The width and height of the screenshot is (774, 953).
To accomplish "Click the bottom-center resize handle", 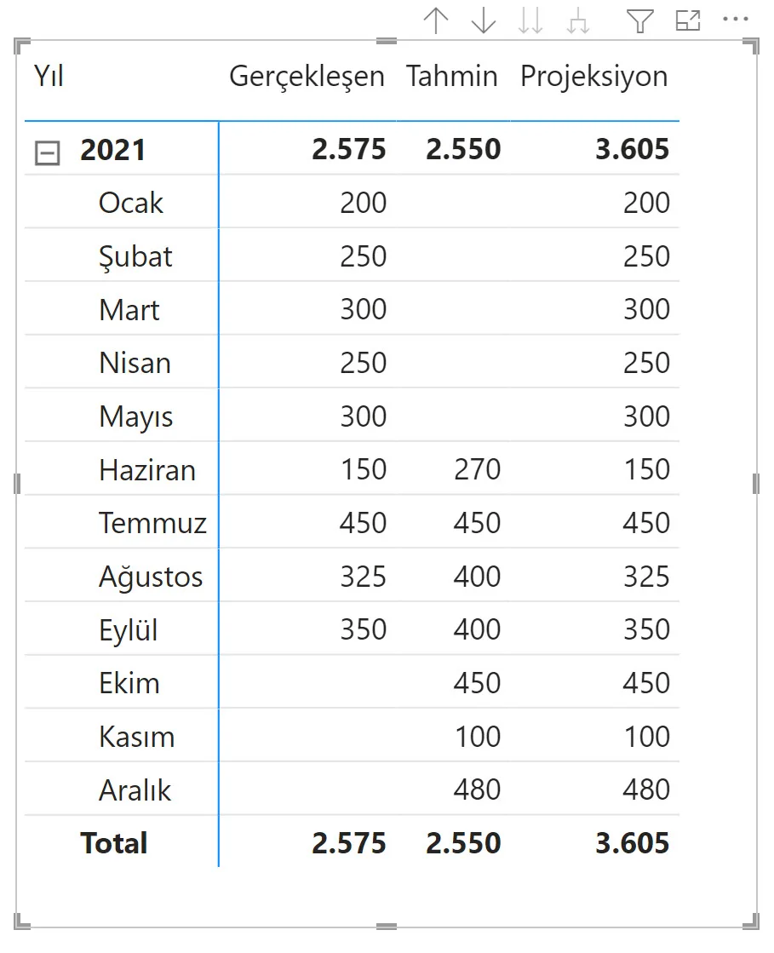I will click(387, 927).
